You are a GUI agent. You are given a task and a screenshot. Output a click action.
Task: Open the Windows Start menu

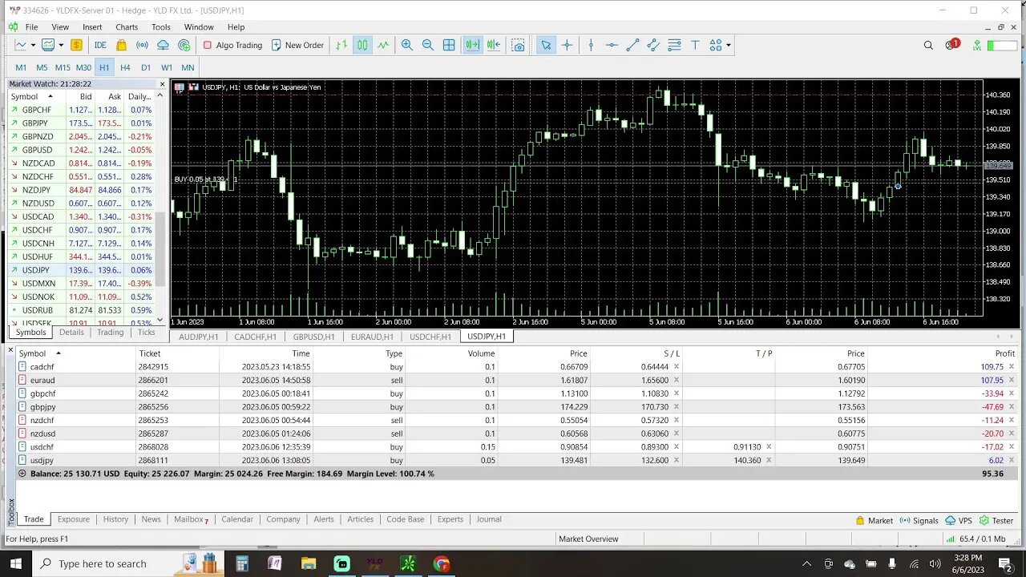15,563
